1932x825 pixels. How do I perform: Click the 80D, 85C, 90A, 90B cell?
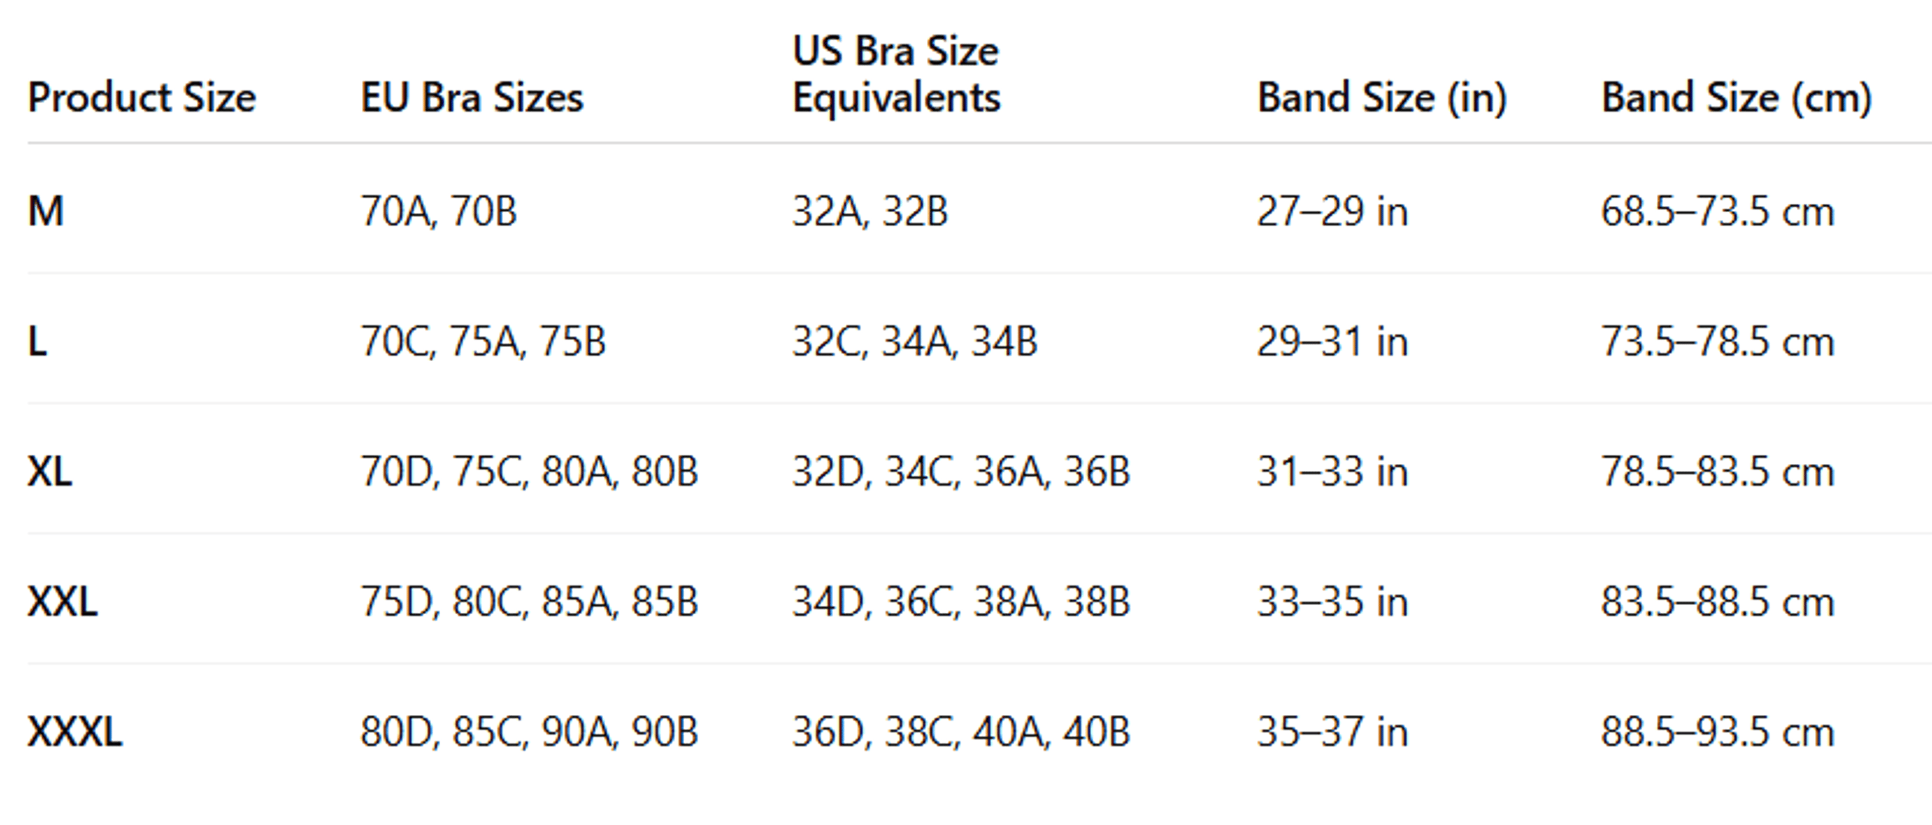point(529,731)
